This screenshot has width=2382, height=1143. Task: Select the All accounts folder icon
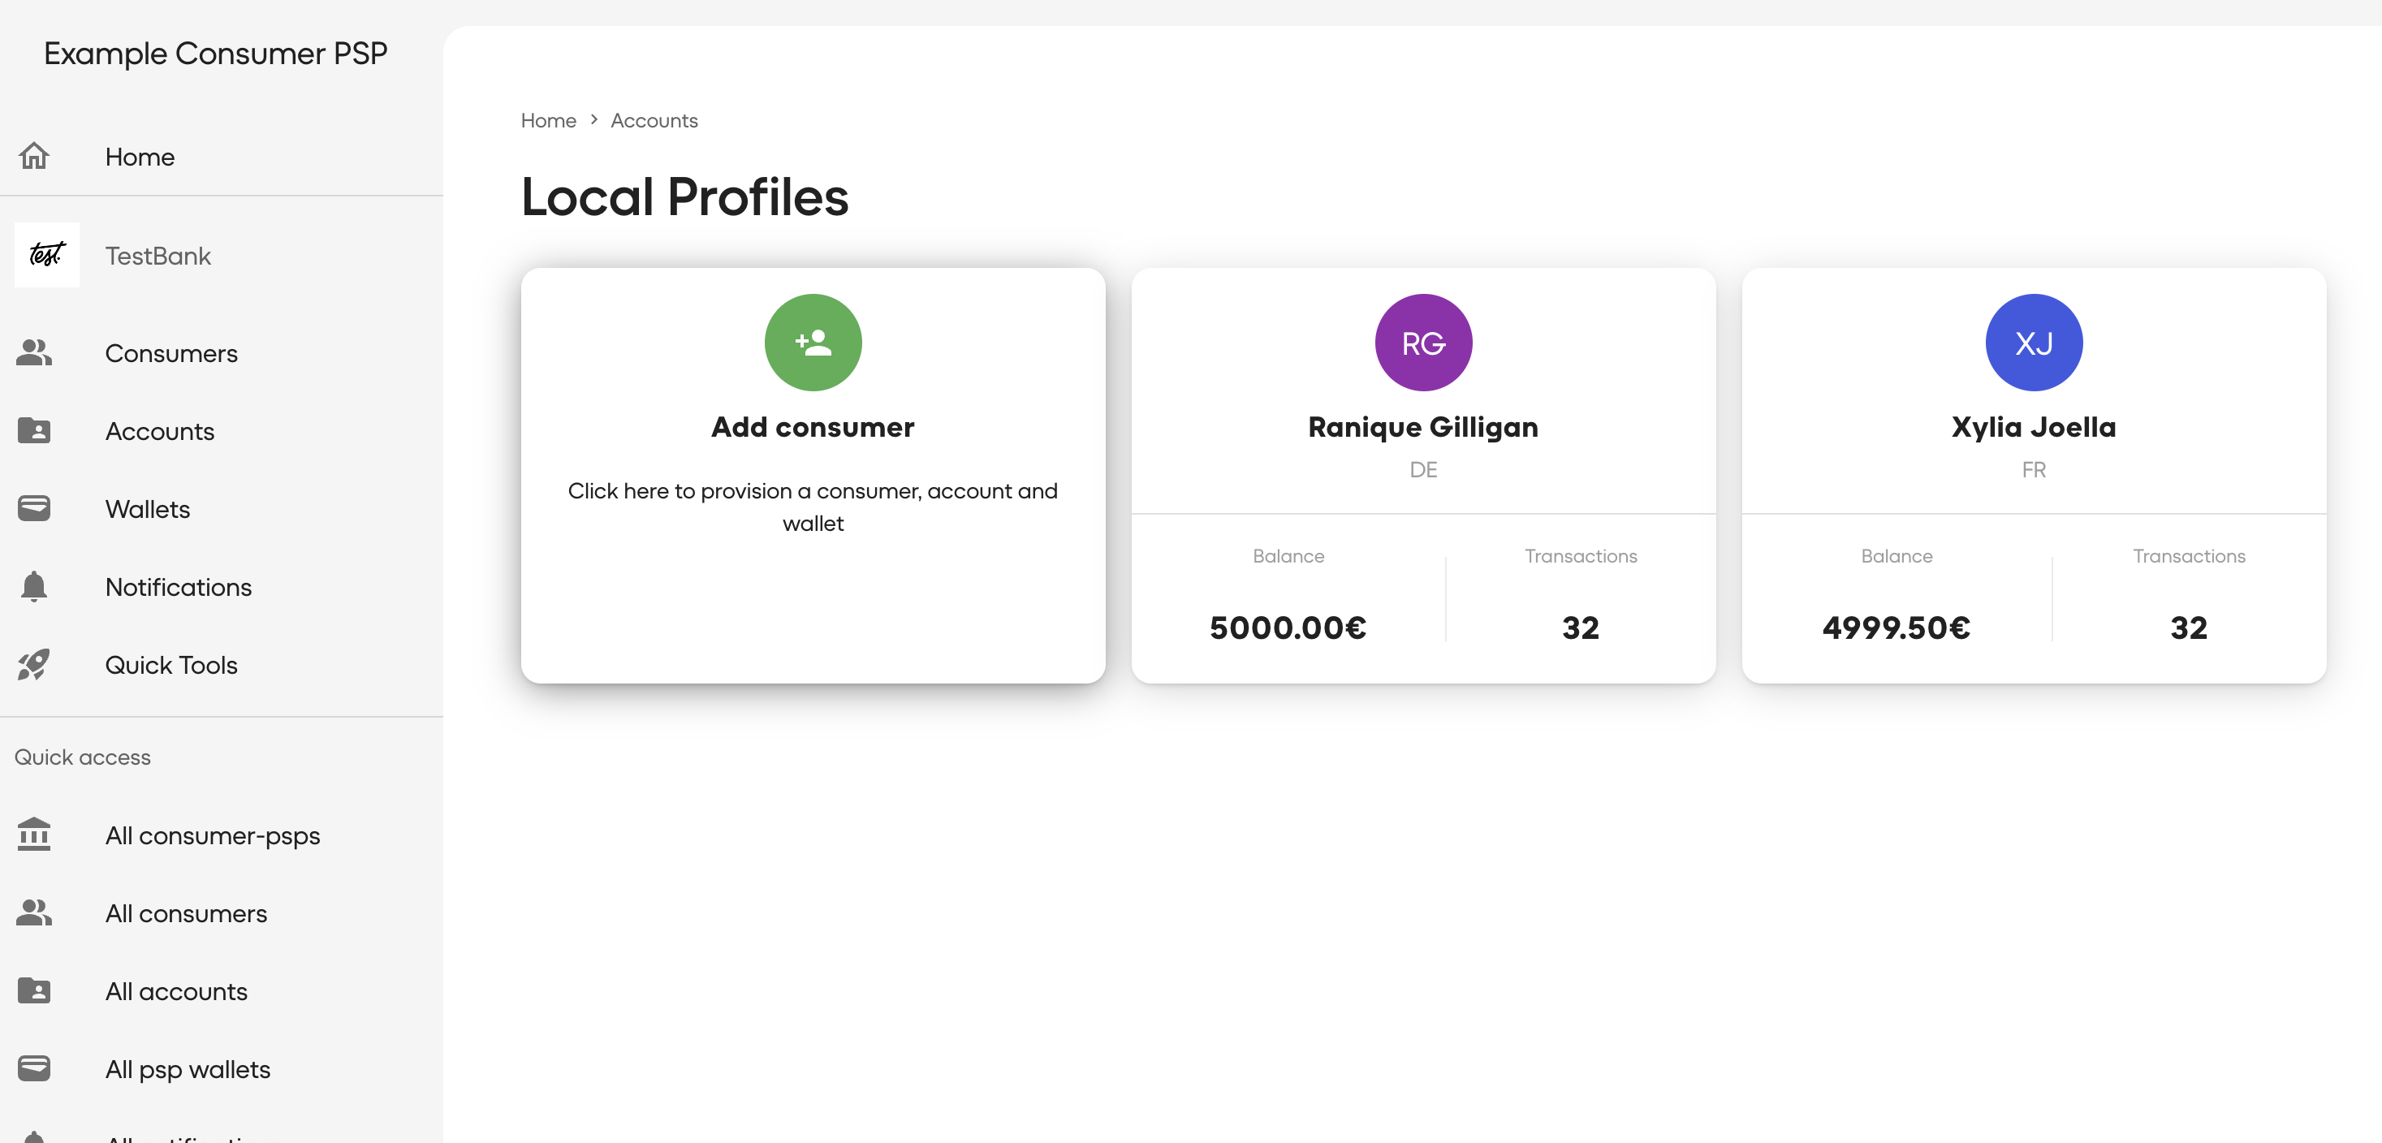34,990
